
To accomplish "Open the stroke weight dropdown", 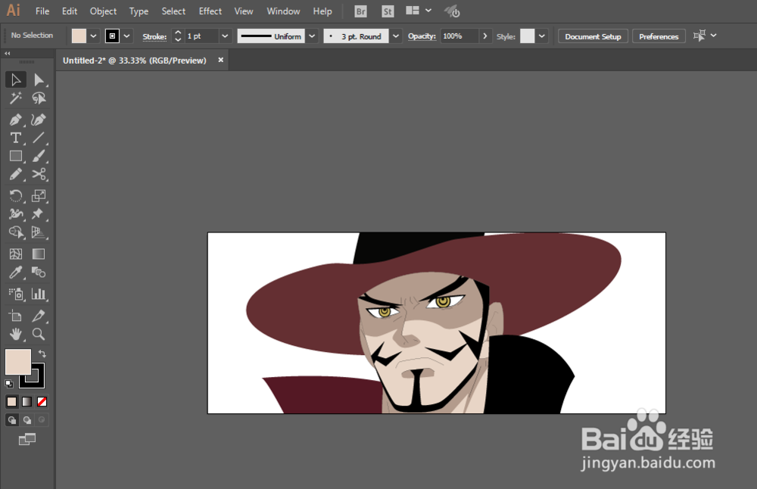I will [x=225, y=36].
